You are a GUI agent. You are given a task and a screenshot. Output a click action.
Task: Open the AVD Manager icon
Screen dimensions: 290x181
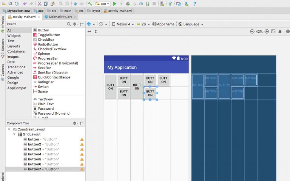click(162, 4)
